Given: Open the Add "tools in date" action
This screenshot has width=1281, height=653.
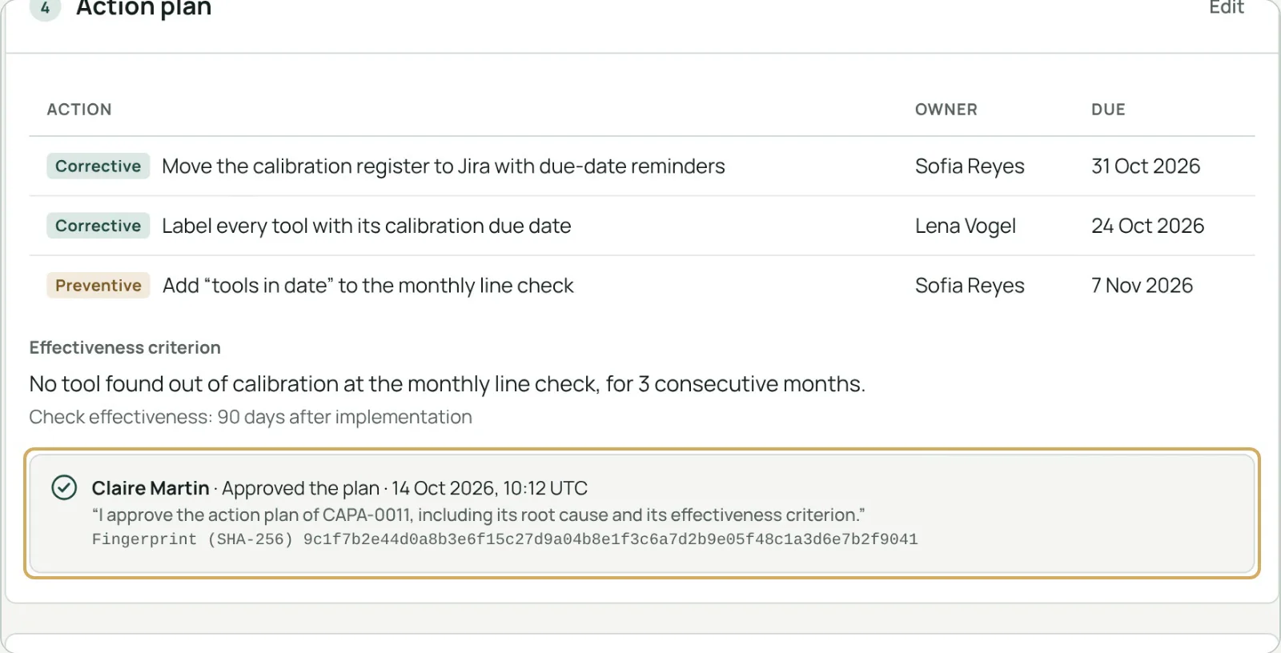Looking at the screenshot, I should coord(368,286).
